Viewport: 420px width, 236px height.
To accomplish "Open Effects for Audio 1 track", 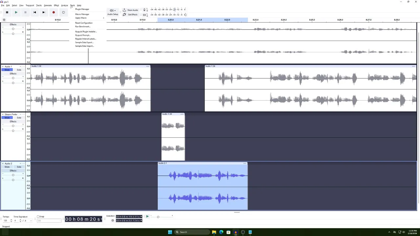I will (13, 74).
